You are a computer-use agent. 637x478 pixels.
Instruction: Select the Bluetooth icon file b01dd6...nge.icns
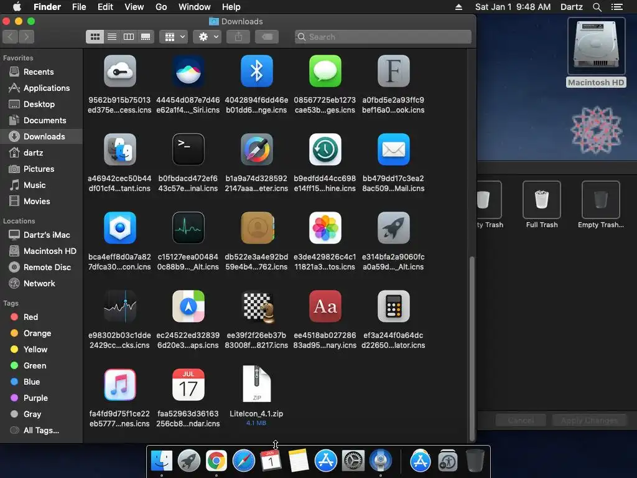[256, 72]
